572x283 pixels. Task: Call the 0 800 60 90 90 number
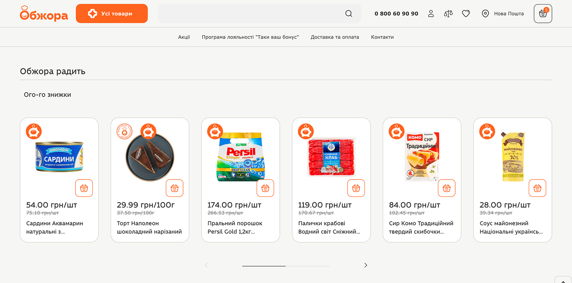click(396, 13)
